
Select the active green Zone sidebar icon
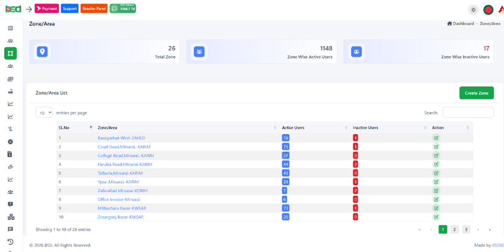[x=10, y=54]
